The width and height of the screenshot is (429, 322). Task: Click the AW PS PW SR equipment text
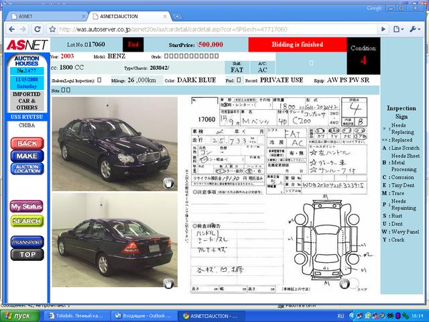point(349,80)
